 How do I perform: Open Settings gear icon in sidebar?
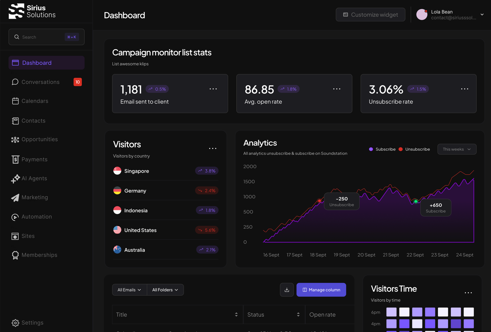pyautogui.click(x=15, y=323)
